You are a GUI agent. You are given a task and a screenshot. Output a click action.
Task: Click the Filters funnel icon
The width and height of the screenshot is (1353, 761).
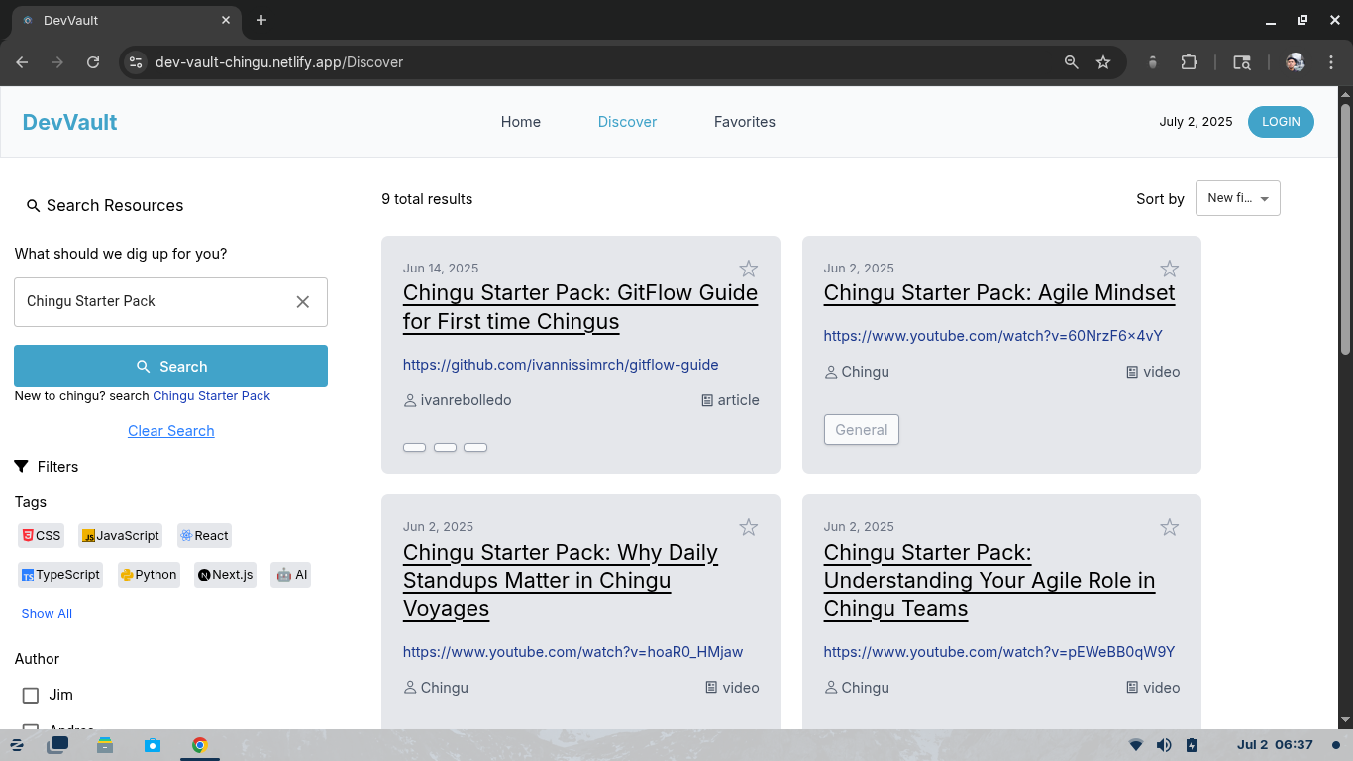click(22, 467)
